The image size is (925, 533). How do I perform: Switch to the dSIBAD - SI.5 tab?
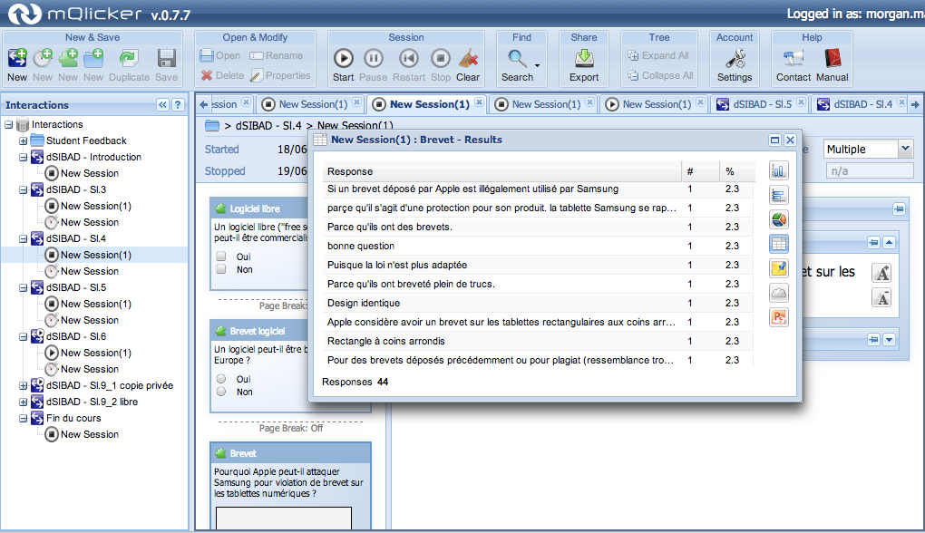[x=755, y=104]
